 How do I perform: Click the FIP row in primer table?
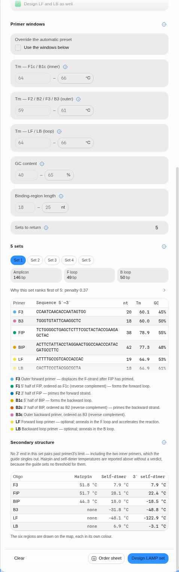[89, 333]
